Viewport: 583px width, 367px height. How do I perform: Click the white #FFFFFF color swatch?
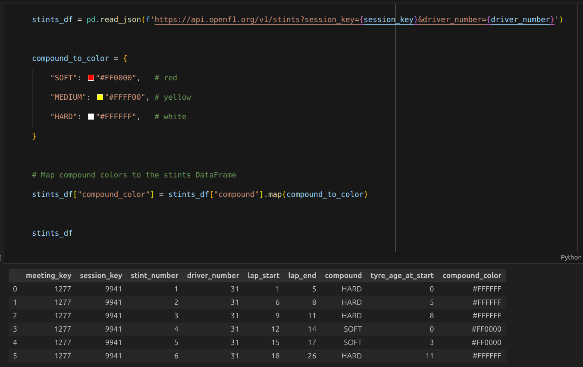pos(91,117)
